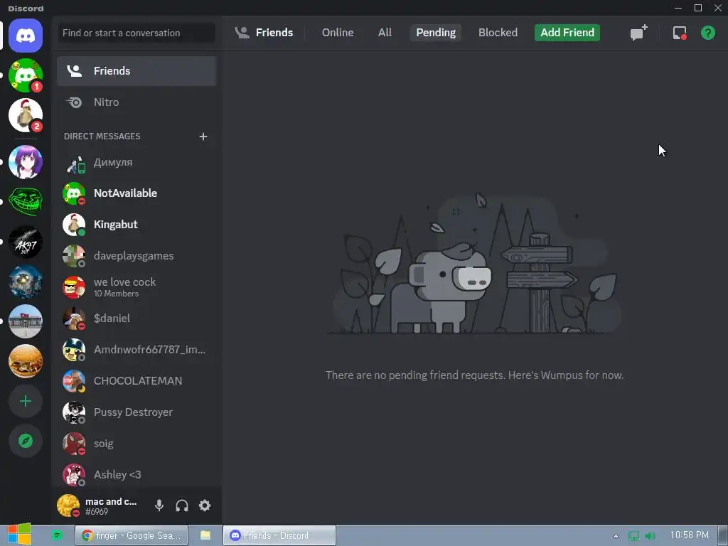This screenshot has height=546, width=728.
Task: Switch to finger - Google Search Chrome window
Action: point(132,535)
